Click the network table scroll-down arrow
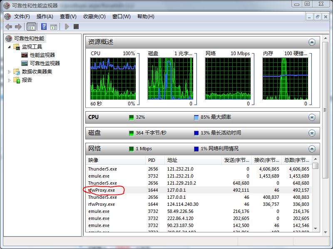Image resolution: width=333 pixels, height=249 pixels. coord(316,229)
